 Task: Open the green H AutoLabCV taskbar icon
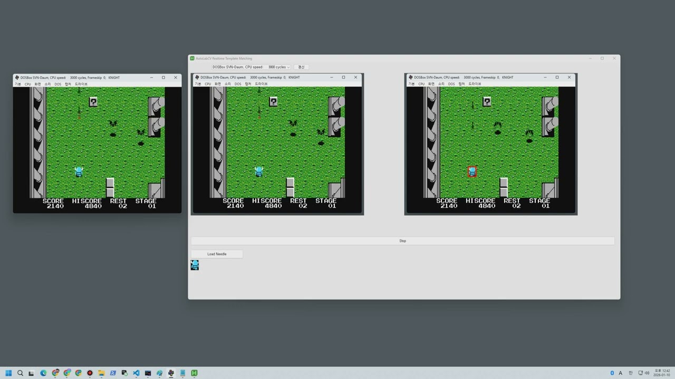194,373
